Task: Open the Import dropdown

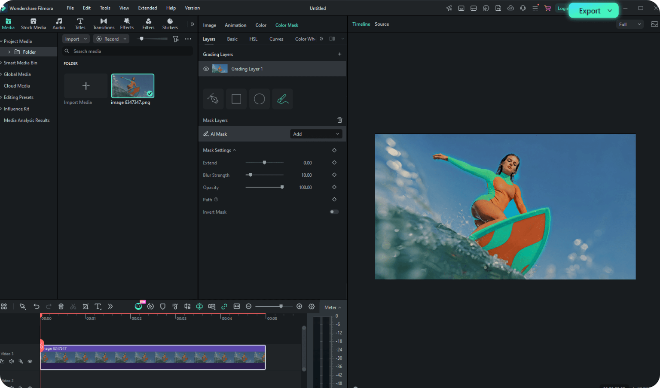Action: 76,39
